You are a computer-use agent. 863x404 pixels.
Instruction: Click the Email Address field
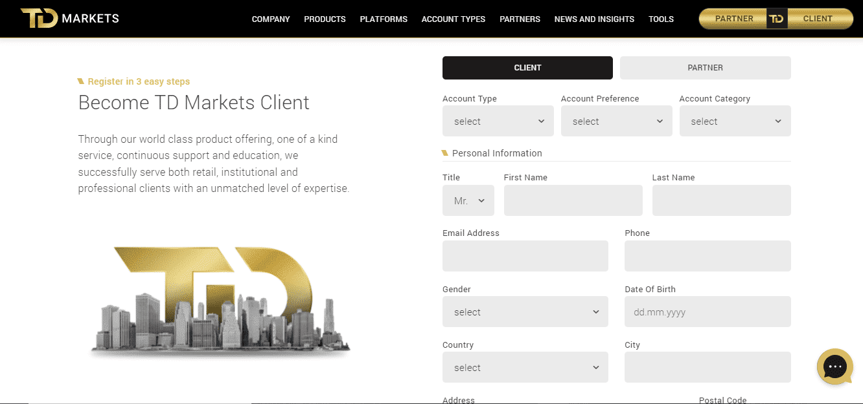[525, 256]
